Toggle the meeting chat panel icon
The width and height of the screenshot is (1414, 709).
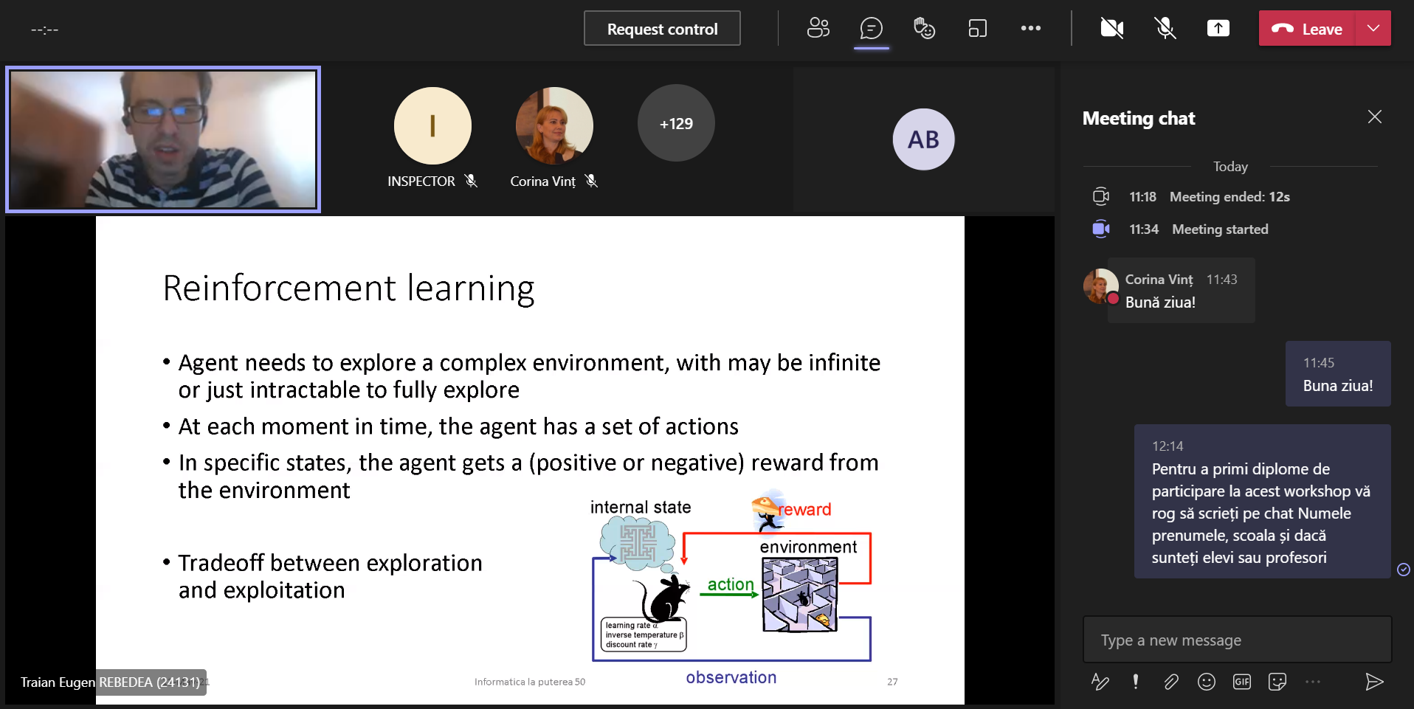pyautogui.click(x=871, y=29)
